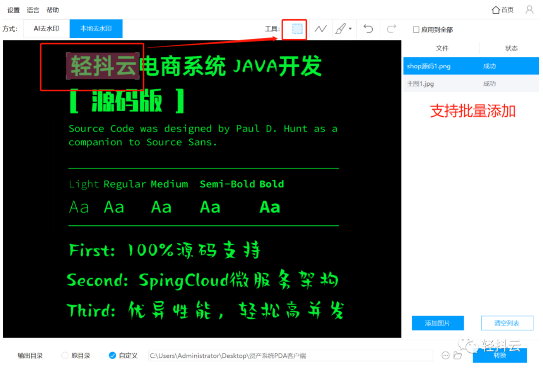Screen dimensions: 543x370
Task: Click the 状态 column header
Action: pyautogui.click(x=511, y=48)
